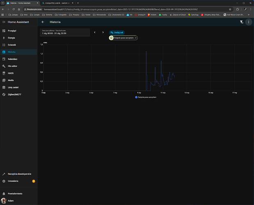Image resolution: width=254 pixels, height=205 pixels.
Task: Open HACS from the sidebar
Action: coord(11,73)
